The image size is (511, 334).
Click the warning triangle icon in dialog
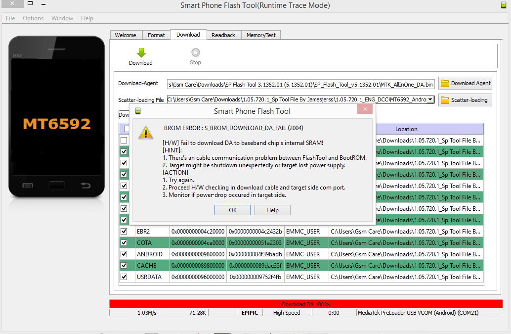(x=146, y=133)
